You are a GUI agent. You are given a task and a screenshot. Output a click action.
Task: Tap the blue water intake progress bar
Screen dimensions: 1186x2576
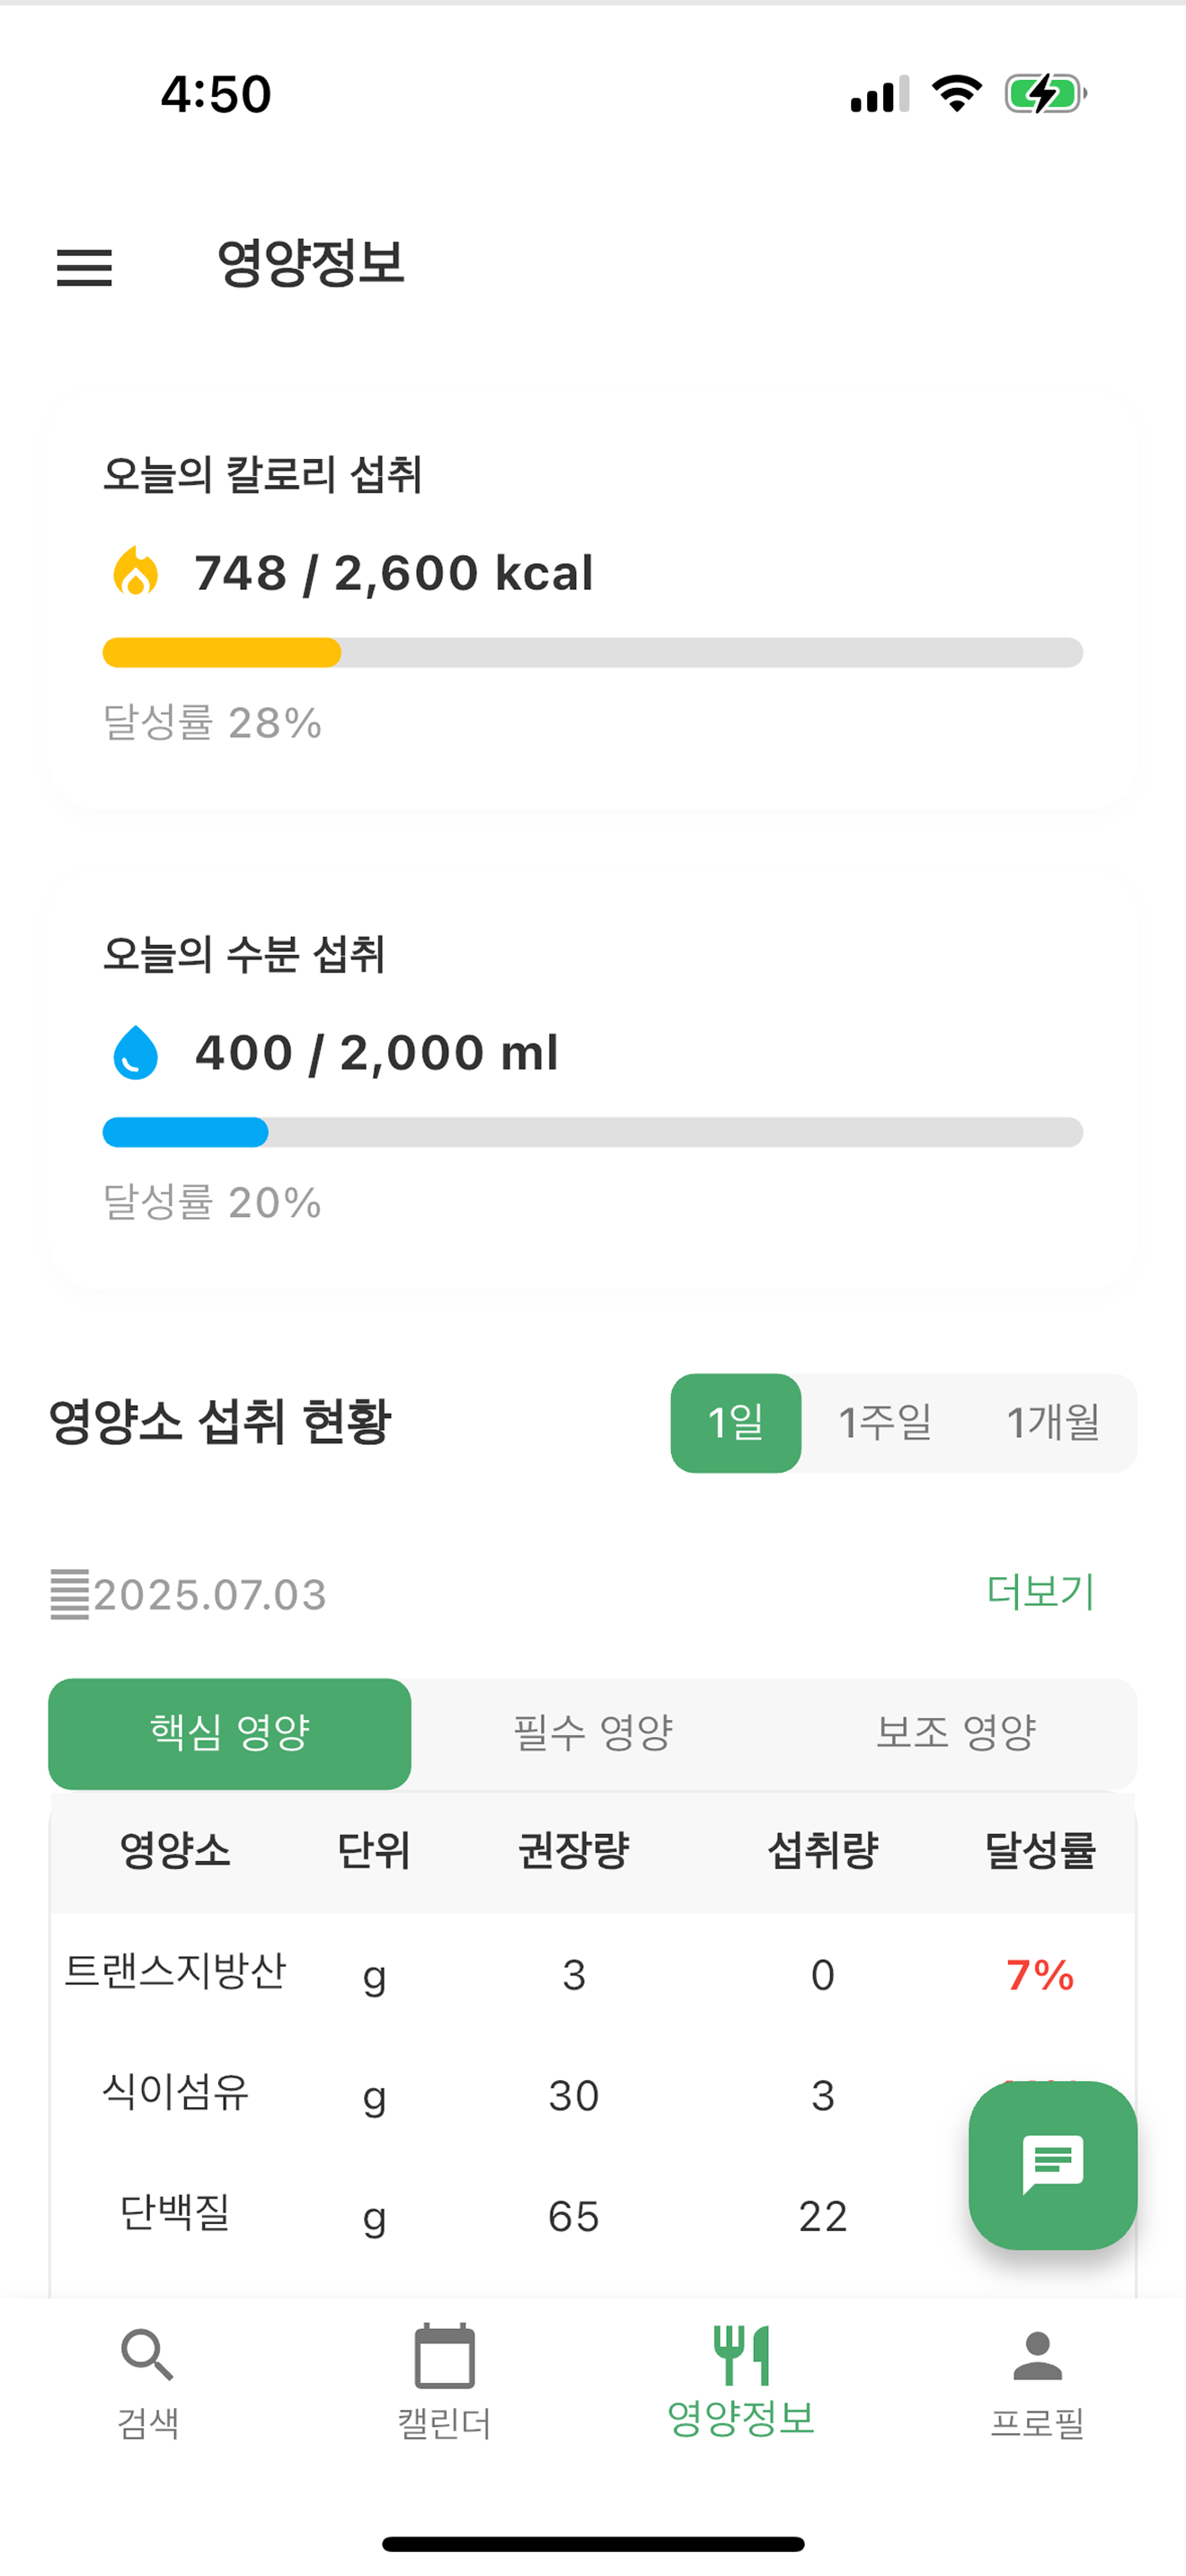pos(593,1132)
